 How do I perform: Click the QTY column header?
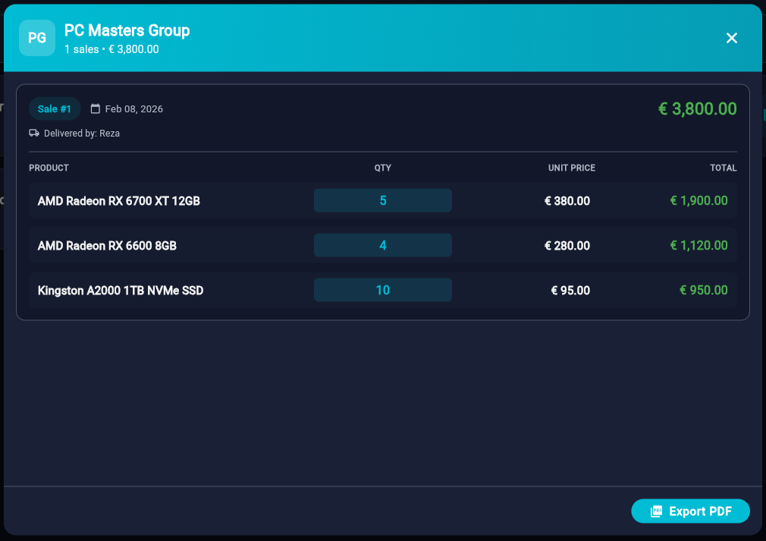pos(383,168)
